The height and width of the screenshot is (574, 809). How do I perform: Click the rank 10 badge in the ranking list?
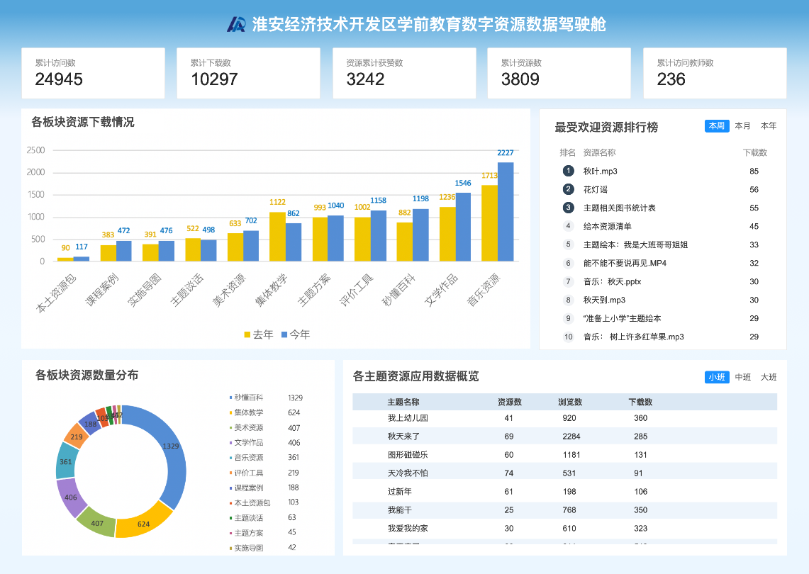[568, 337]
